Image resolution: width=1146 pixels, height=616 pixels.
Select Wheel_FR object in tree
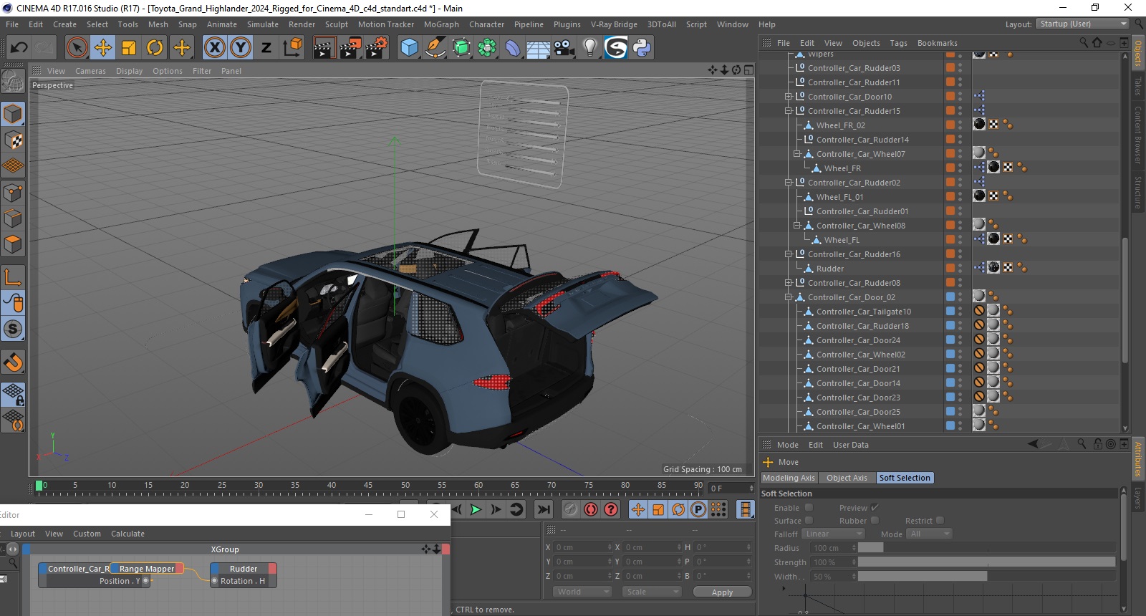tap(842, 168)
